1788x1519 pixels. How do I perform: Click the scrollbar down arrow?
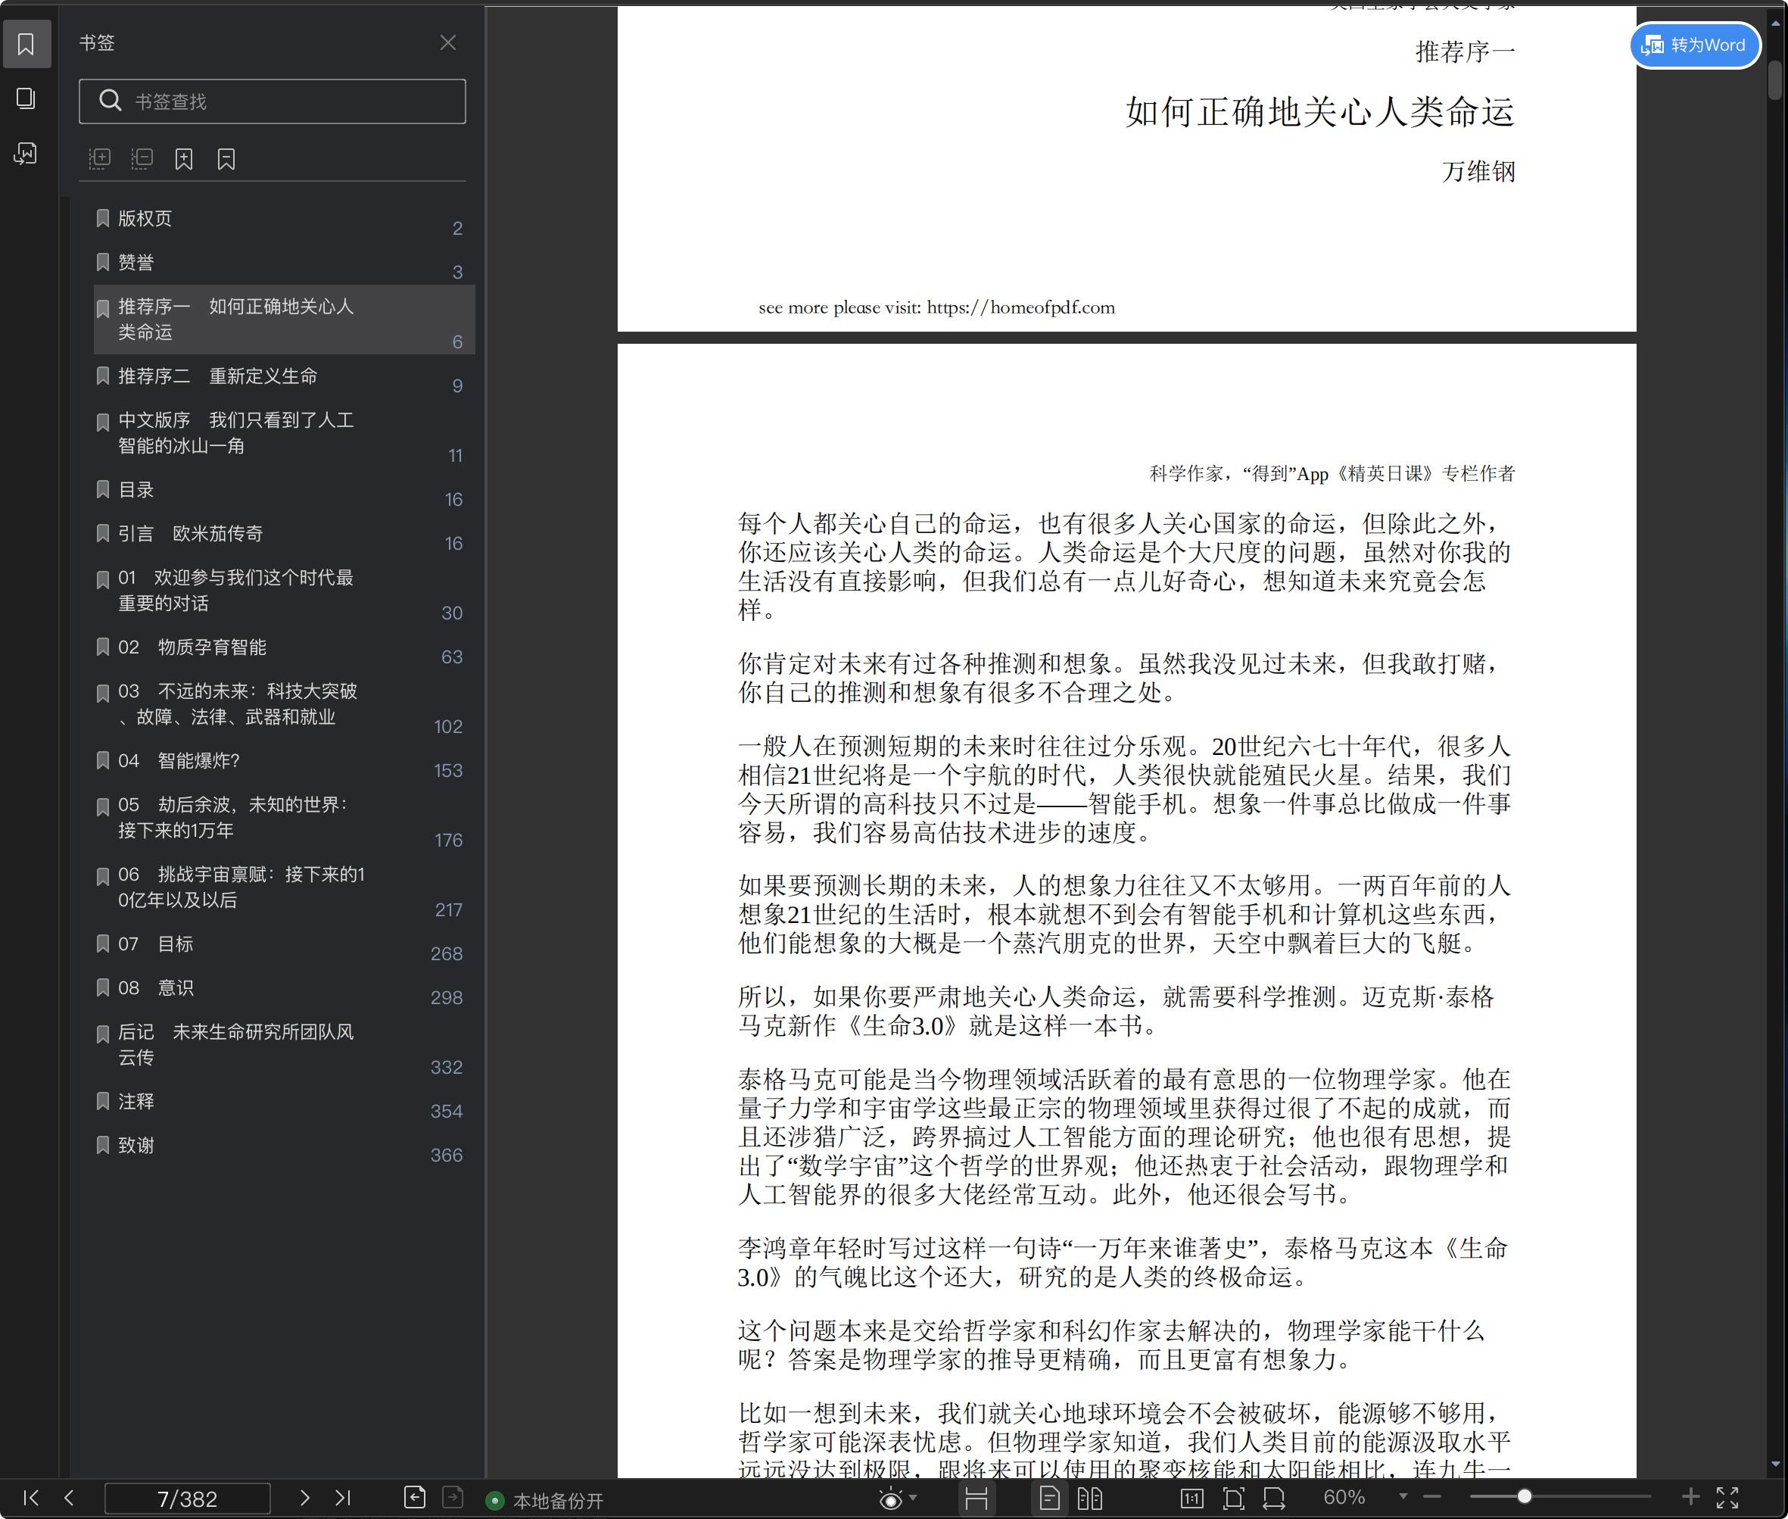[1775, 1464]
